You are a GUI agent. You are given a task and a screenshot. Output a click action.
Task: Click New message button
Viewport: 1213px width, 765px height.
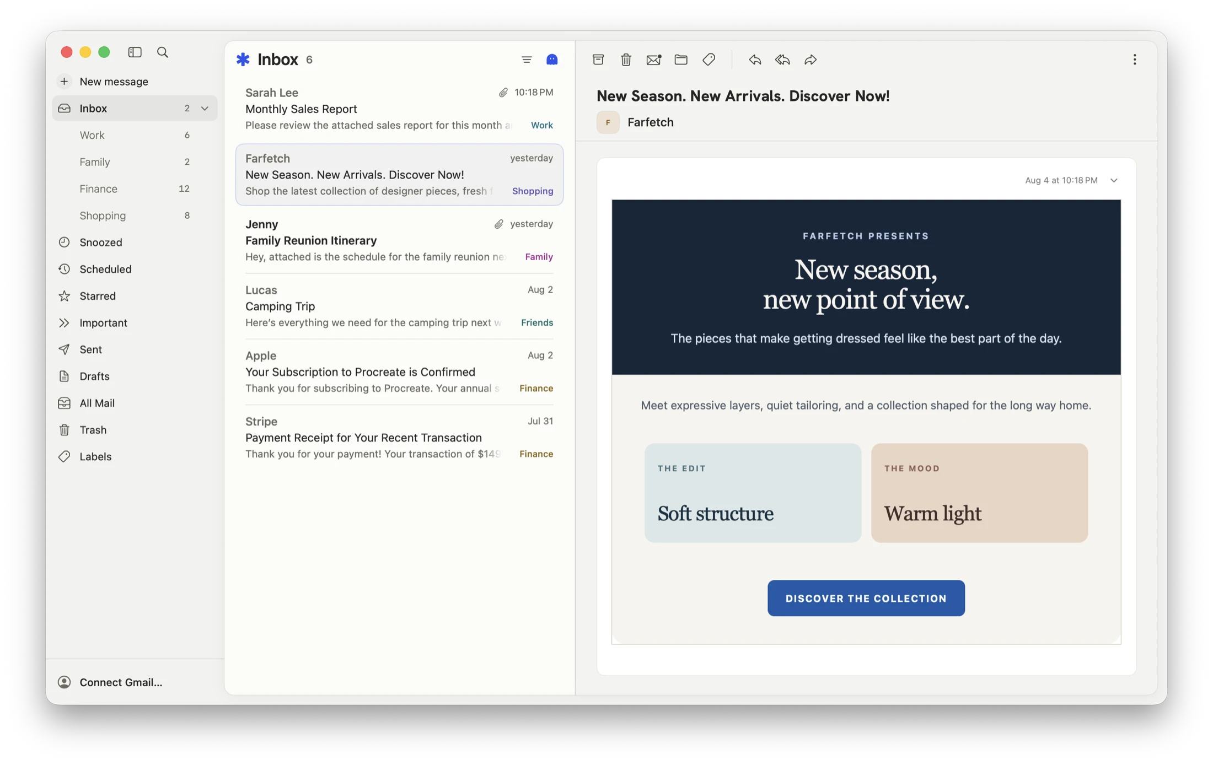[x=135, y=82]
